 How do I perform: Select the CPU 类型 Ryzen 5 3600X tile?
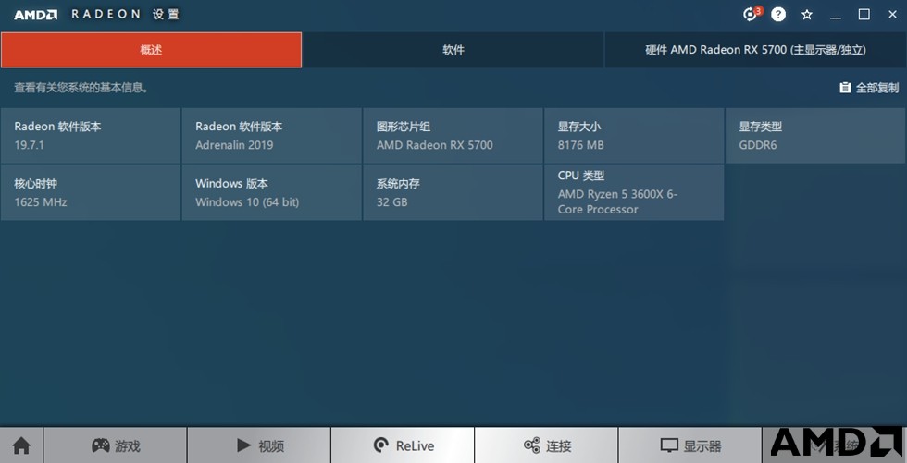pos(634,192)
